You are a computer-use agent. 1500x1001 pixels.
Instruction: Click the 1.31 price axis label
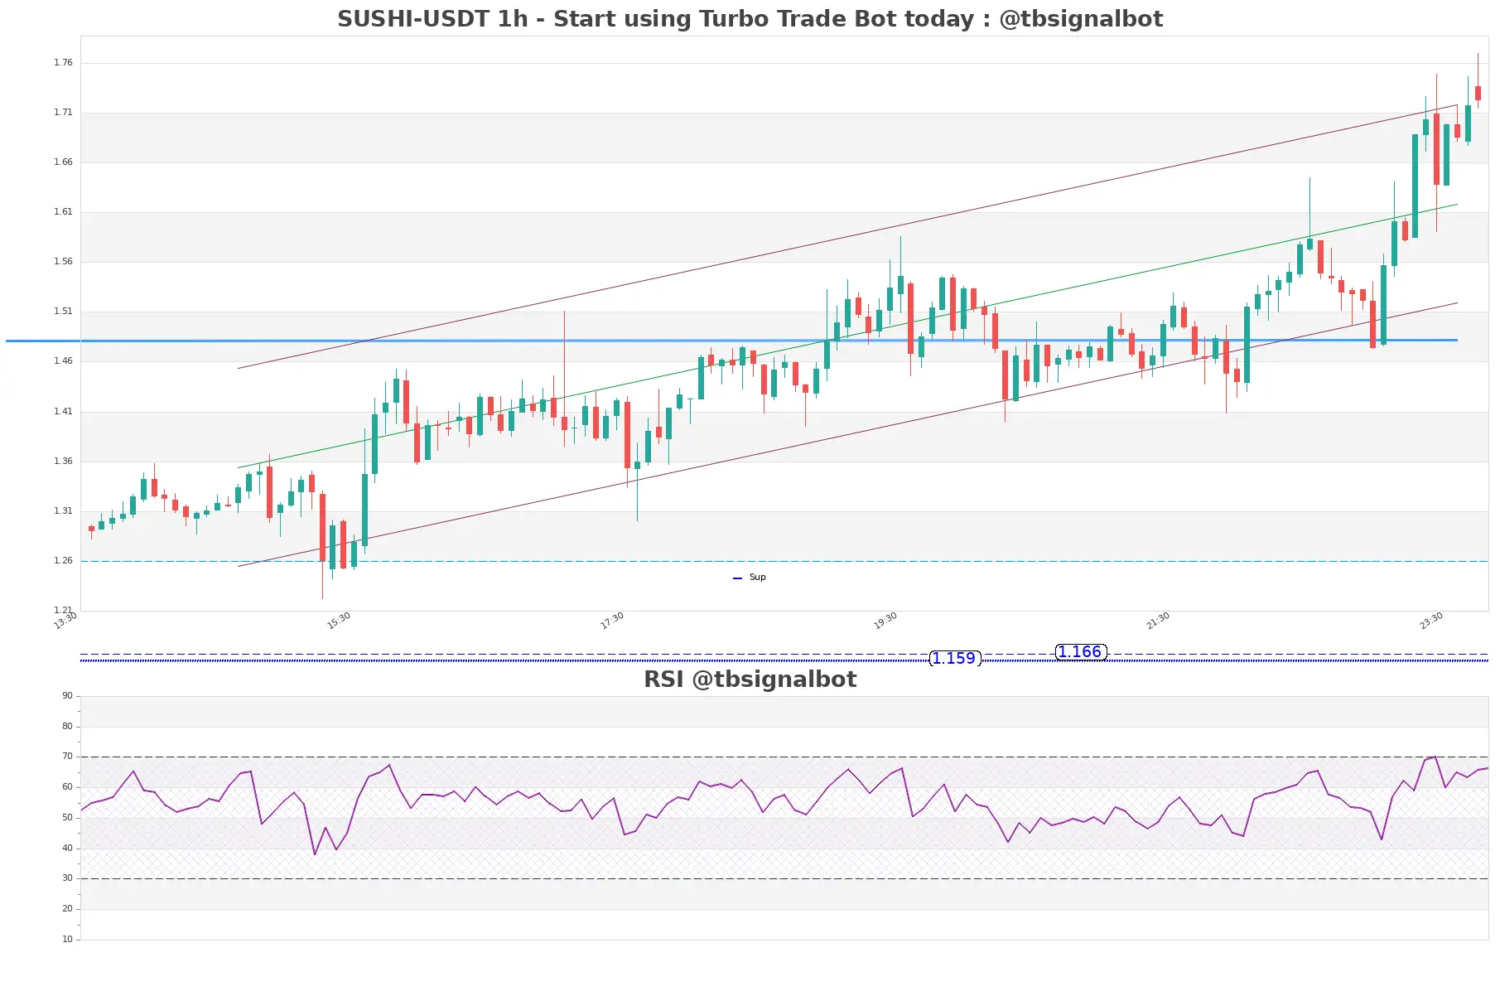click(63, 511)
